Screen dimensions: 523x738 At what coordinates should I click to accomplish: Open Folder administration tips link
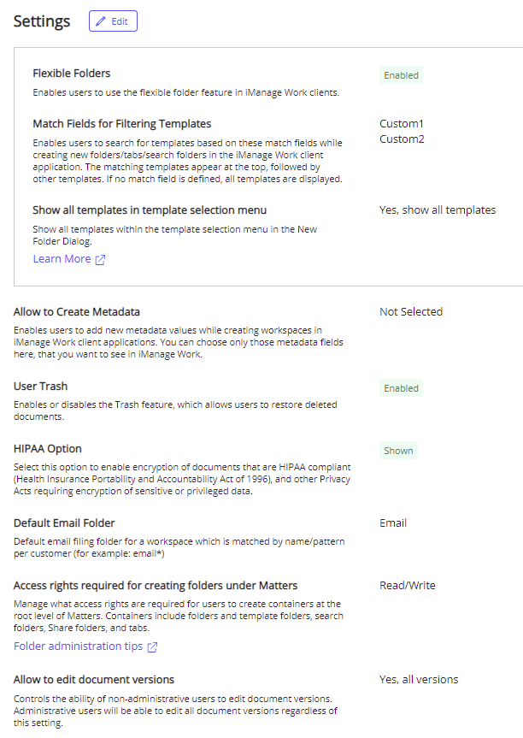click(78, 646)
